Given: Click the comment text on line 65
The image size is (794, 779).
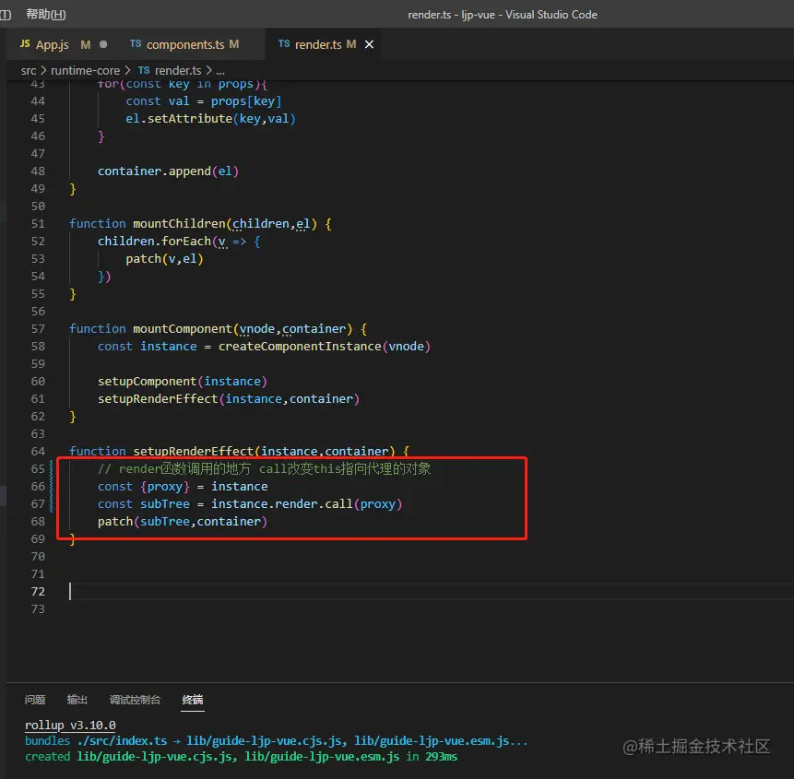Looking at the screenshot, I should (264, 468).
